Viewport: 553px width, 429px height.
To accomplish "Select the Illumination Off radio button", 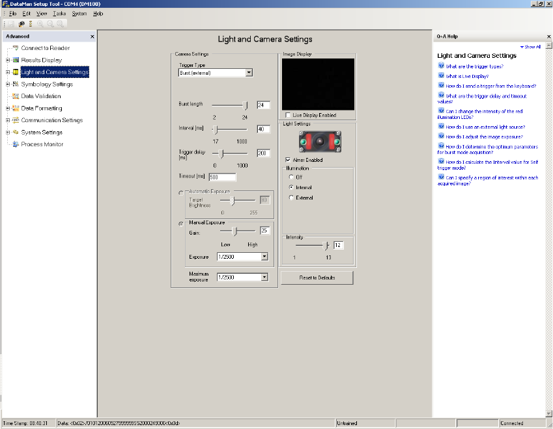I will [291, 177].
